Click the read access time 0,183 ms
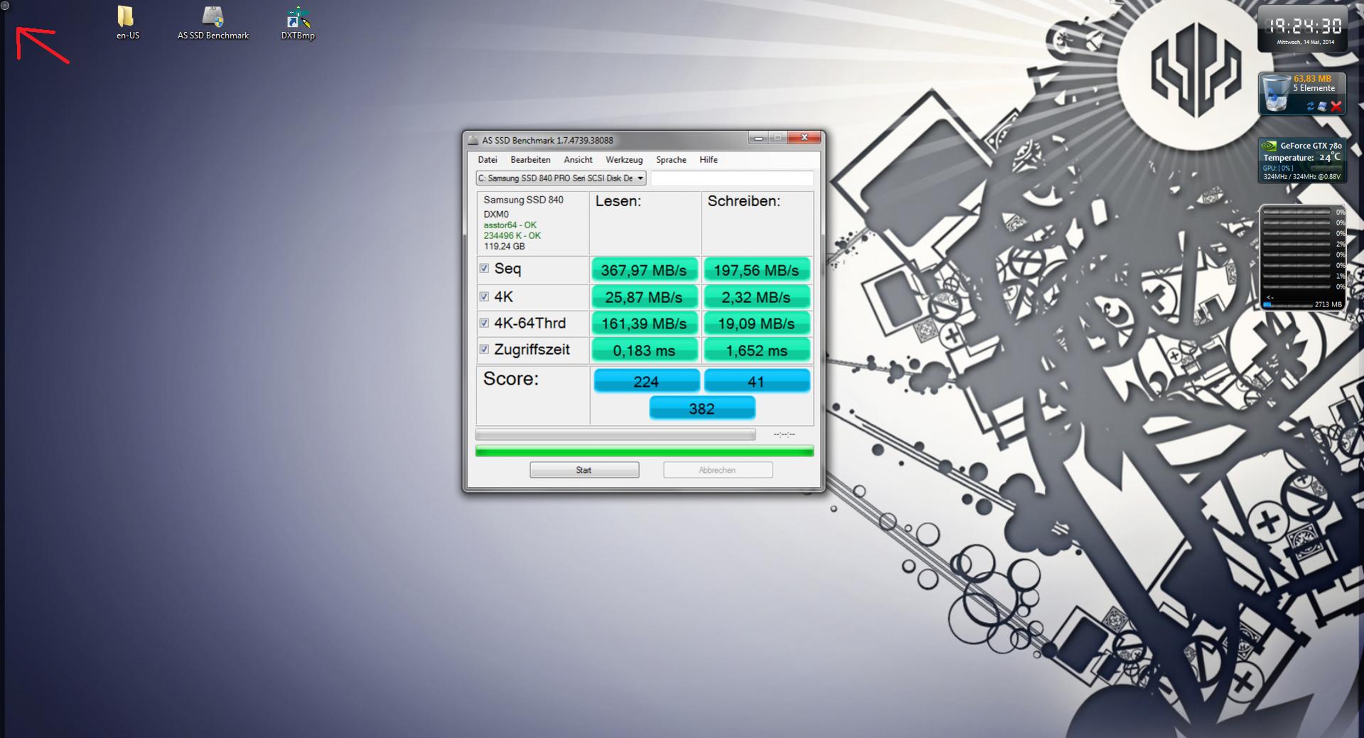The height and width of the screenshot is (738, 1364). tap(644, 351)
